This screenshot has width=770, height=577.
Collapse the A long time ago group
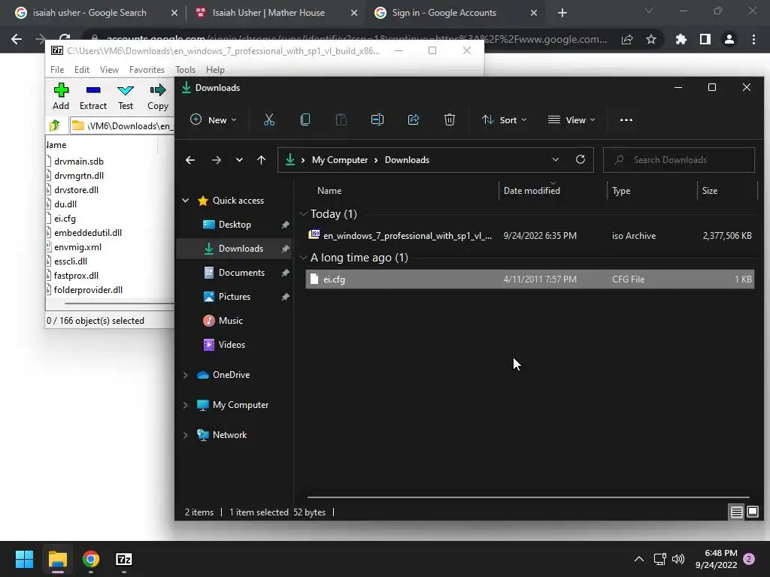pyautogui.click(x=303, y=258)
